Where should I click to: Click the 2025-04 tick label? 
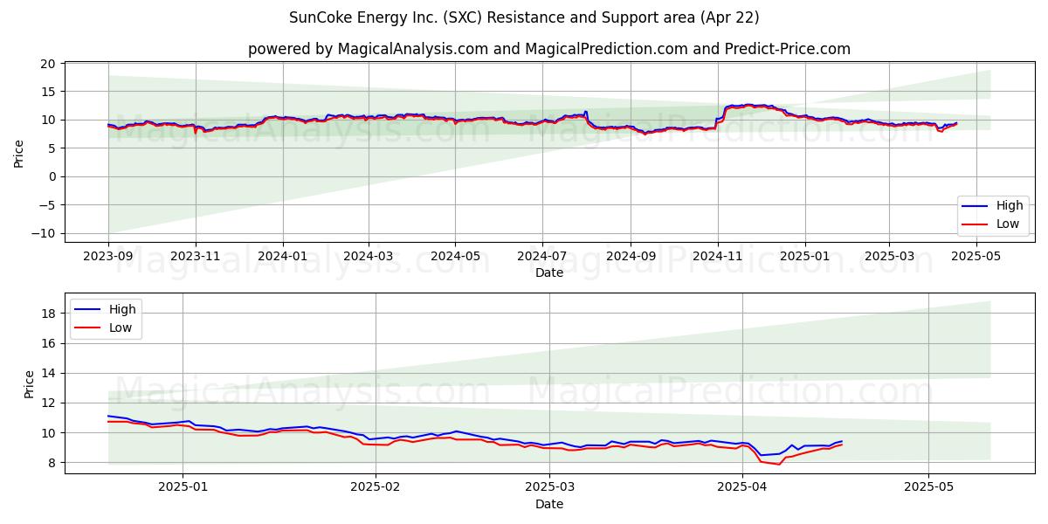[741, 487]
